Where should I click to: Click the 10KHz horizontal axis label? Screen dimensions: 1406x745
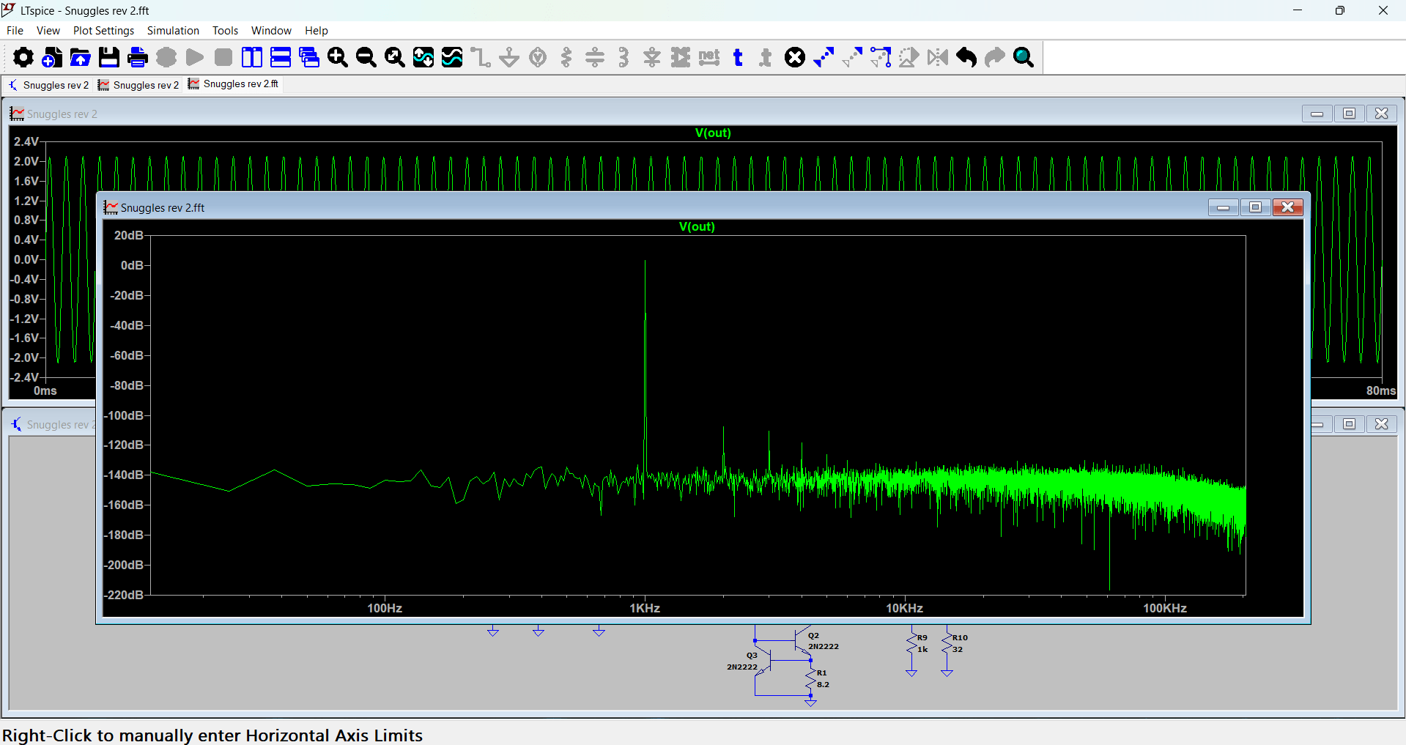[905, 608]
